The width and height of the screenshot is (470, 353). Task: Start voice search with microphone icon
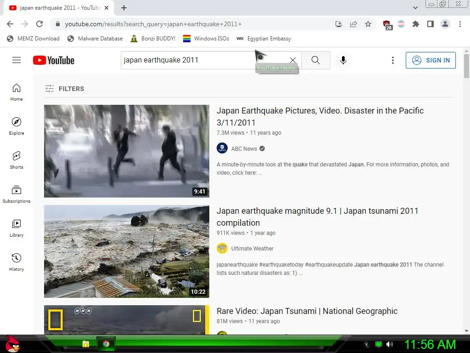tap(343, 60)
